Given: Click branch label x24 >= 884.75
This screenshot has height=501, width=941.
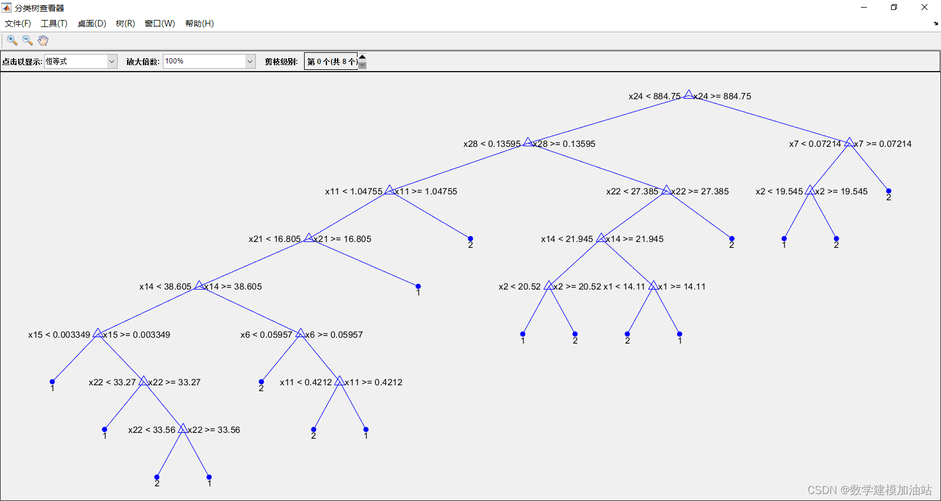Looking at the screenshot, I should 723,96.
